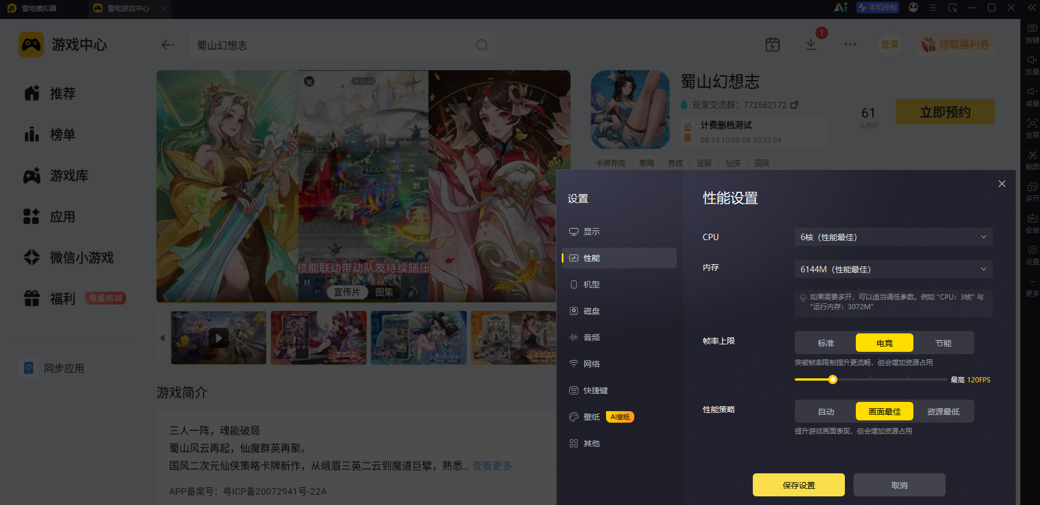Viewport: 1040px width, 505px height.
Task: Choose 资源最低 performance strategy
Action: pos(943,412)
